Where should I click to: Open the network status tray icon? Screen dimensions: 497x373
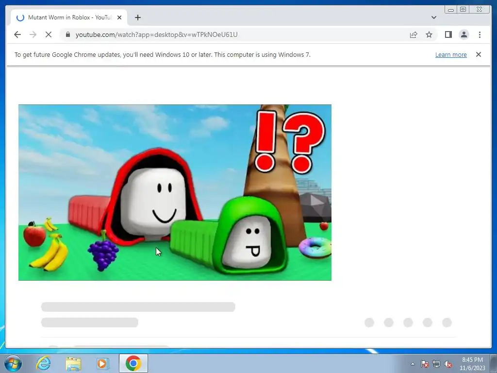click(436, 364)
